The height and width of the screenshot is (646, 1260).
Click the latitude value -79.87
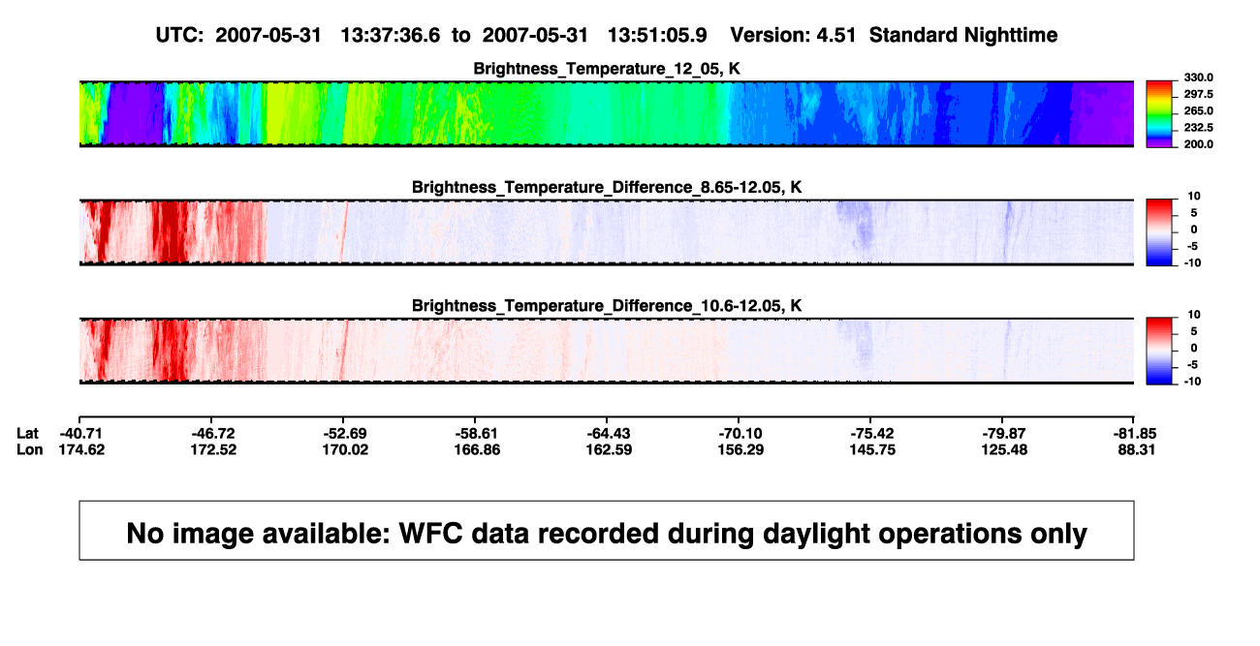point(1003,432)
